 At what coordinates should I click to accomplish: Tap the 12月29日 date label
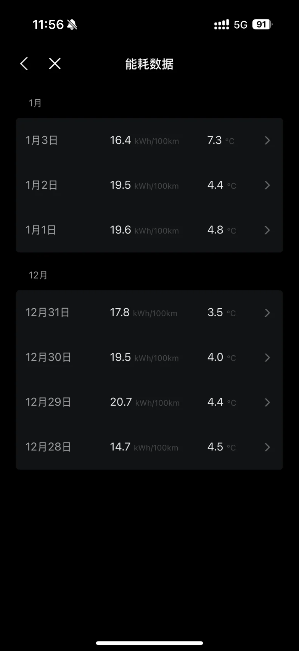coord(48,402)
